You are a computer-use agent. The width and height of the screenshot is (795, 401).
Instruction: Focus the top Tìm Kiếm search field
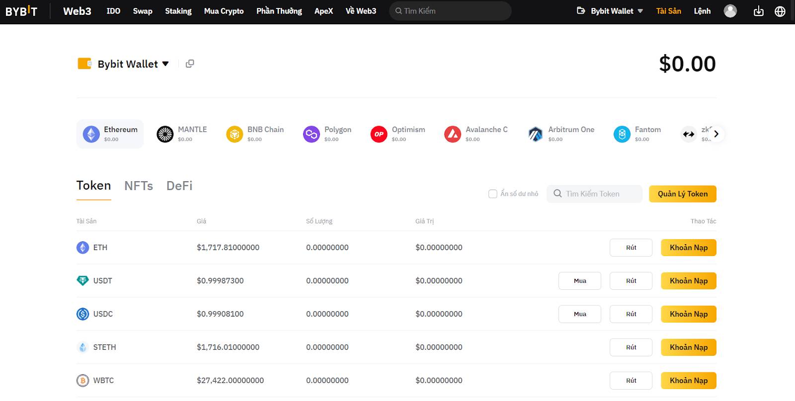(450, 11)
